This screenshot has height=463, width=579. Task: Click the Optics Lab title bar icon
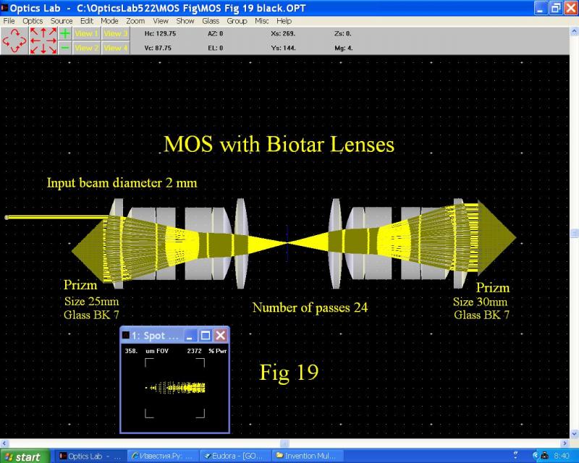[5, 7]
